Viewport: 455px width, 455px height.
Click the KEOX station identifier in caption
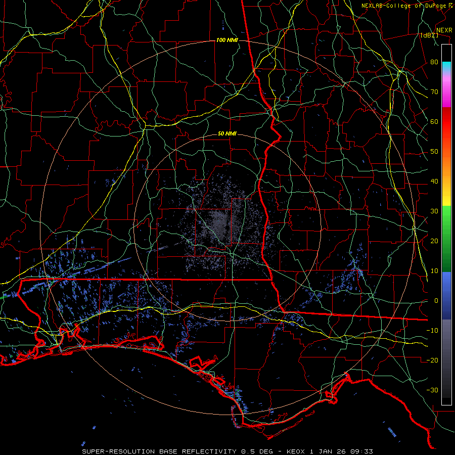(296, 451)
